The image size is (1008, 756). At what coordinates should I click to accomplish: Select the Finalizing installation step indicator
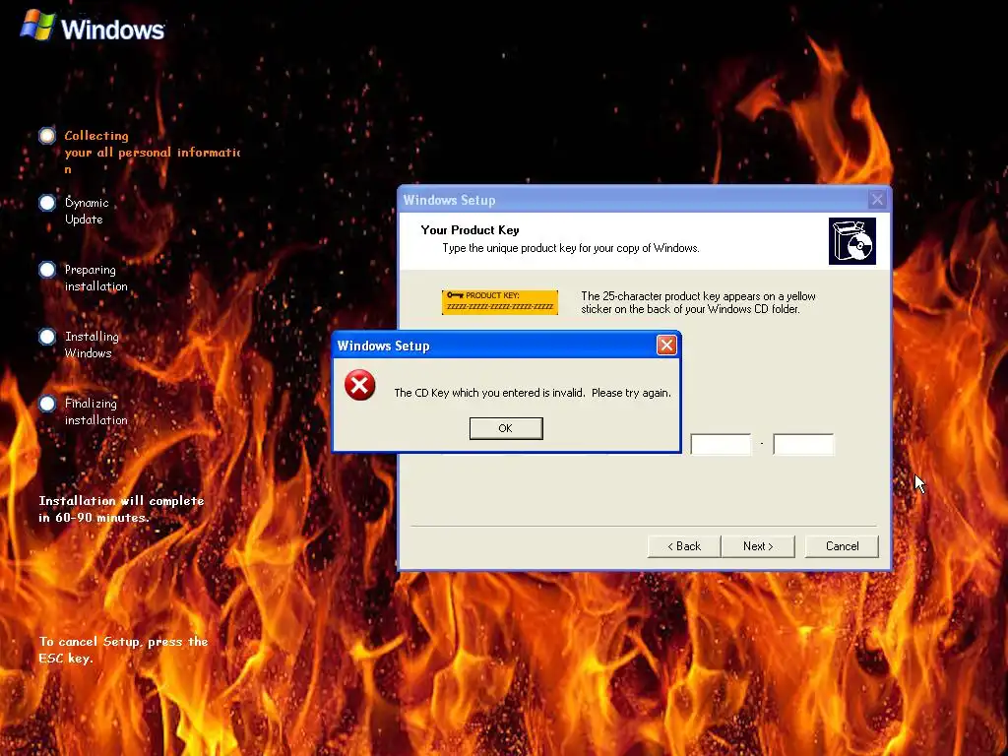pos(47,403)
